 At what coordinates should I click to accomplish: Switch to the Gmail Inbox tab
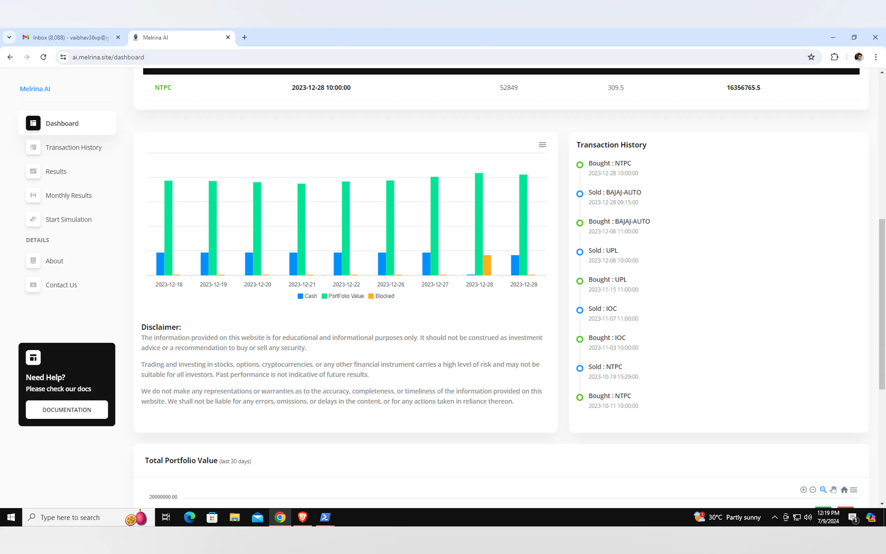71,37
